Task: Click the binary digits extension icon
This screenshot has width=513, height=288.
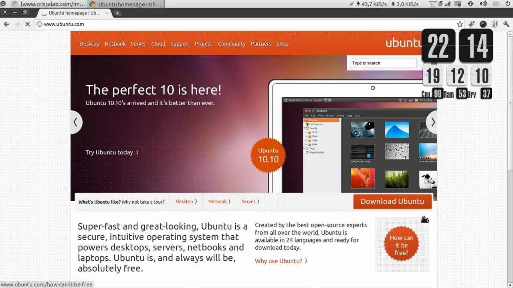Action: click(x=495, y=24)
